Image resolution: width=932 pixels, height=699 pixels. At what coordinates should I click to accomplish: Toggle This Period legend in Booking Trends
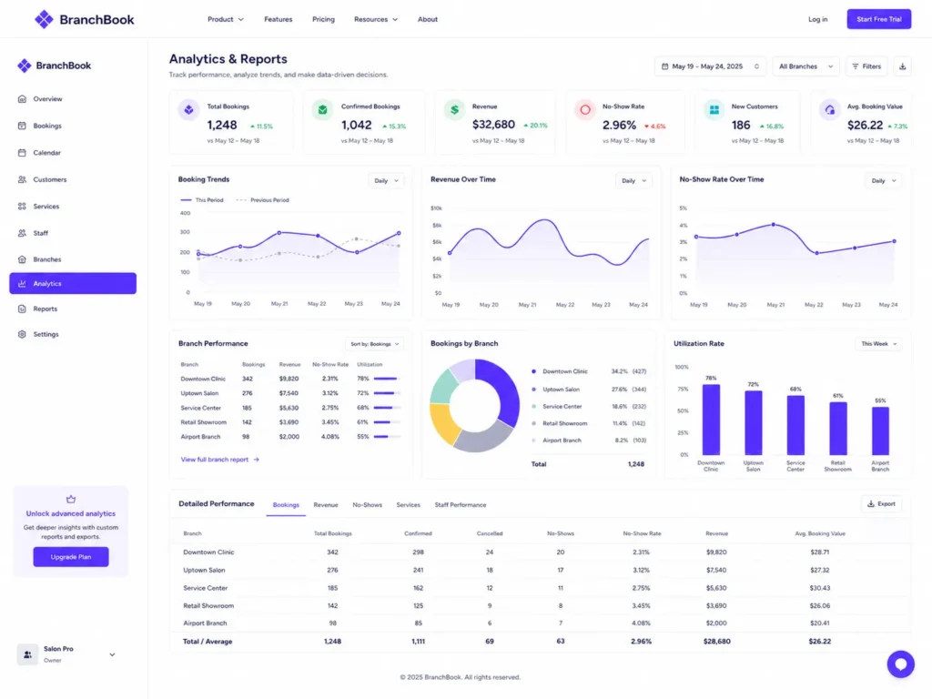coord(202,200)
